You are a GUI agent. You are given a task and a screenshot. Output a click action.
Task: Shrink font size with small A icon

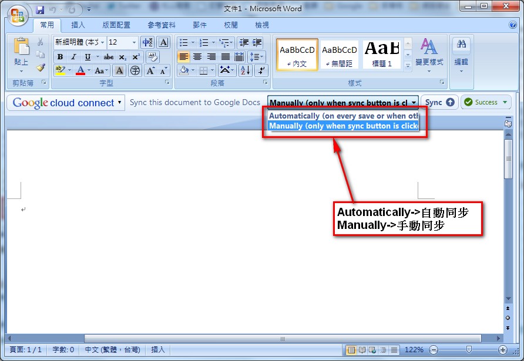tap(163, 71)
